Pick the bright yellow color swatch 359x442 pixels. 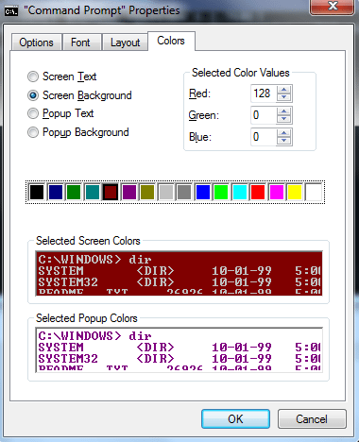[x=295, y=192]
